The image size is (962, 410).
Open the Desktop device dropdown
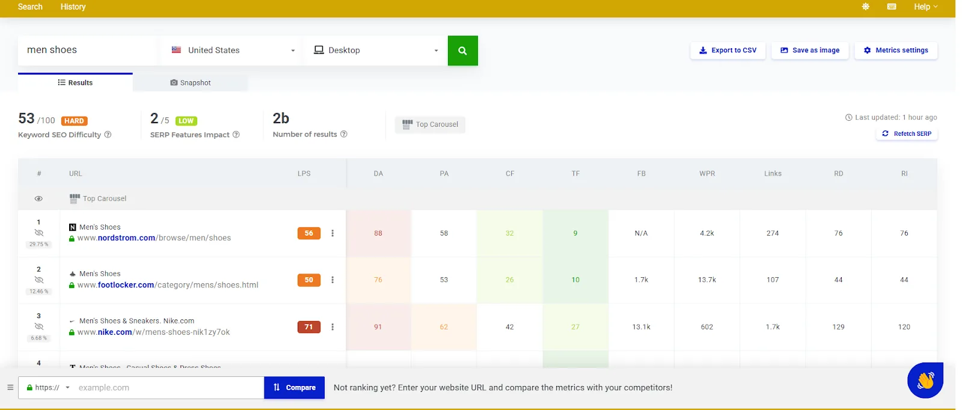[x=376, y=50]
